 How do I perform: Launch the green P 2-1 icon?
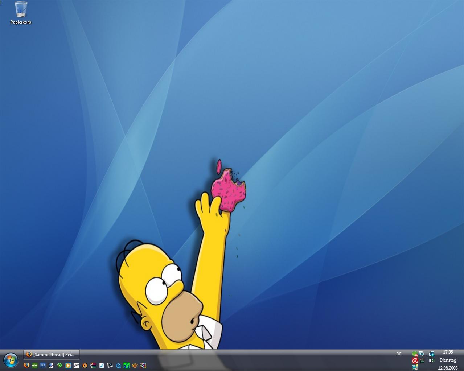tap(126, 366)
